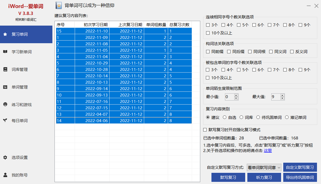Viewport: 321px width, 184px height.
Task: Click the person icon for 我的账号
Action: pyautogui.click(x=5, y=175)
